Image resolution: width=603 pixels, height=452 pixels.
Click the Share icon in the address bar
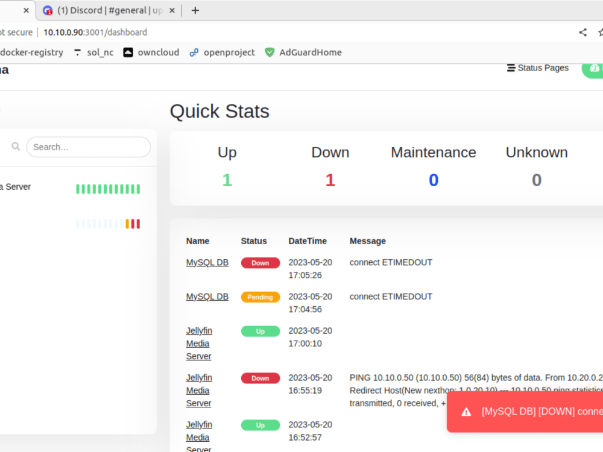tap(582, 32)
